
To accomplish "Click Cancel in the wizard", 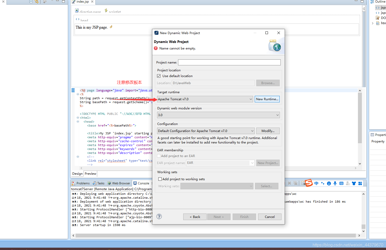I will [x=270, y=217].
